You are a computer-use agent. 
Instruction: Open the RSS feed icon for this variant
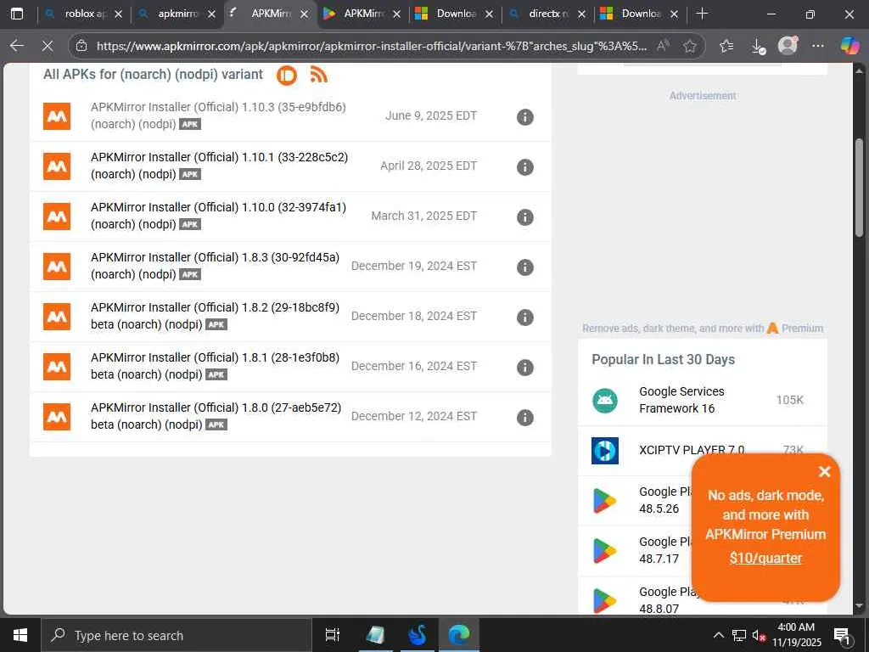point(319,75)
